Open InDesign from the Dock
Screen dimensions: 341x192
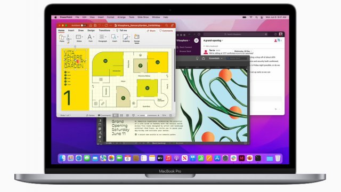click(x=241, y=158)
